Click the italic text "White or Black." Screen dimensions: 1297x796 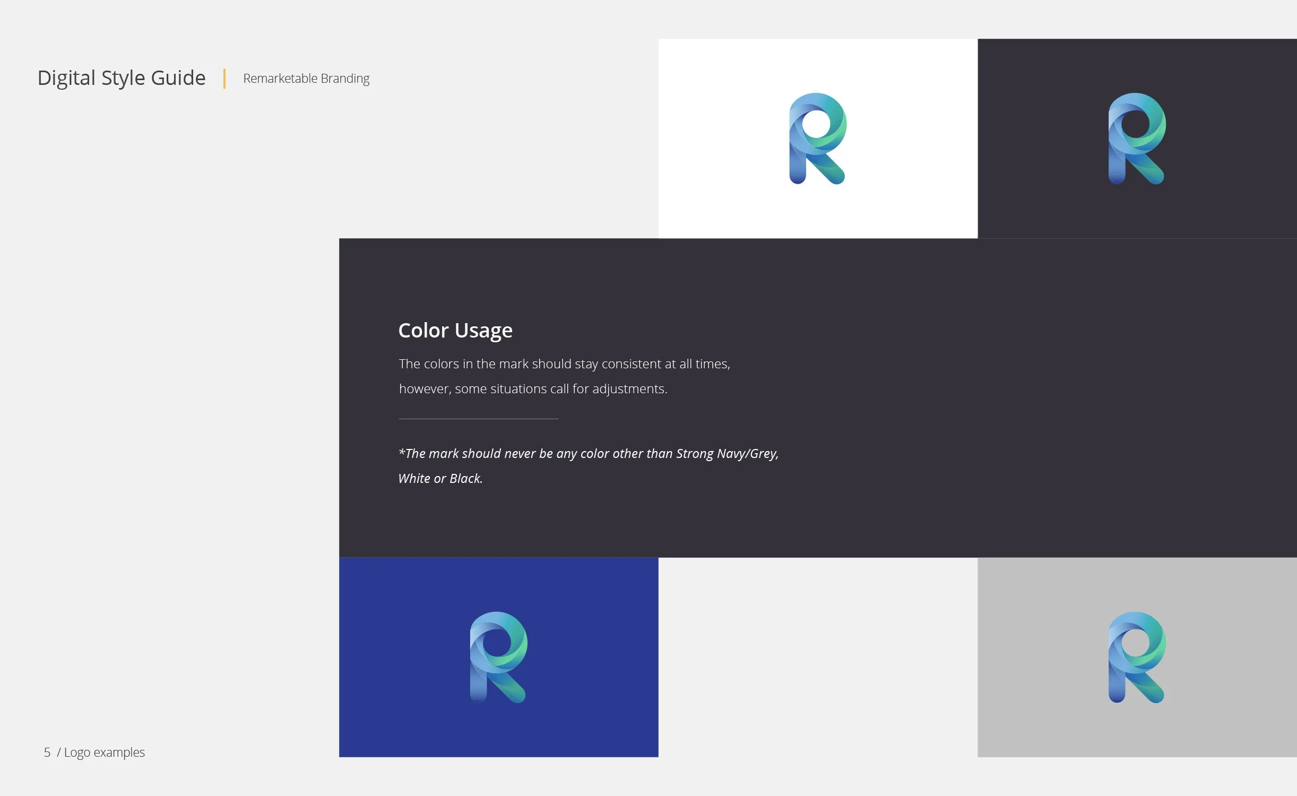tap(440, 479)
